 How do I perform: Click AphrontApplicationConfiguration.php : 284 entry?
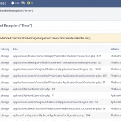pos(51,115)
